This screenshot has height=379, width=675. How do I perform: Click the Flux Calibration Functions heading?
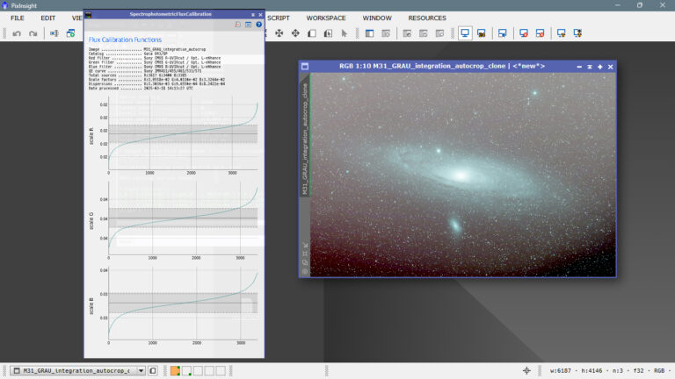(x=125, y=39)
